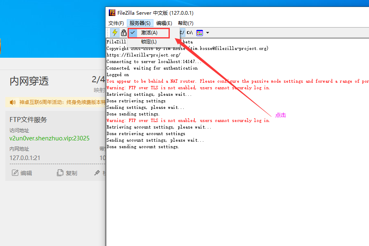Click the padlock lock server toolbar icon

click(124, 33)
